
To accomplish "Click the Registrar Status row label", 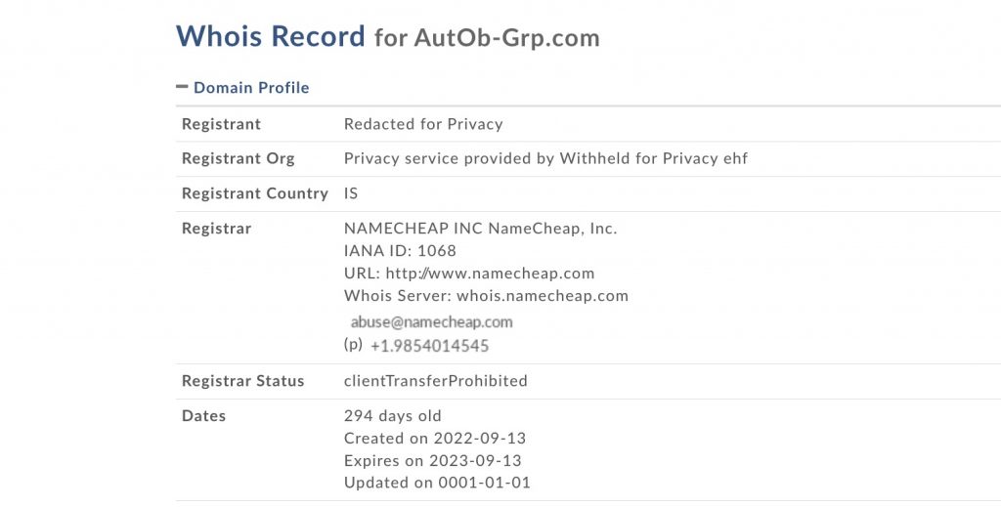I will [242, 381].
